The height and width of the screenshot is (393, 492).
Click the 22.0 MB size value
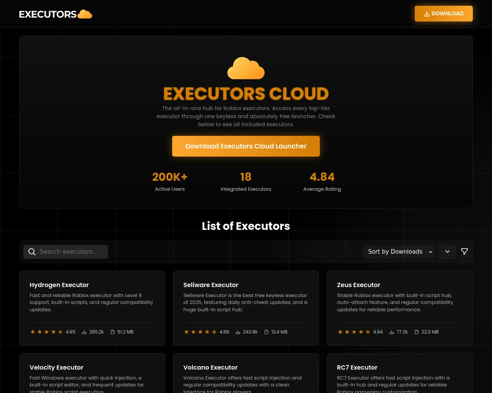coord(430,332)
